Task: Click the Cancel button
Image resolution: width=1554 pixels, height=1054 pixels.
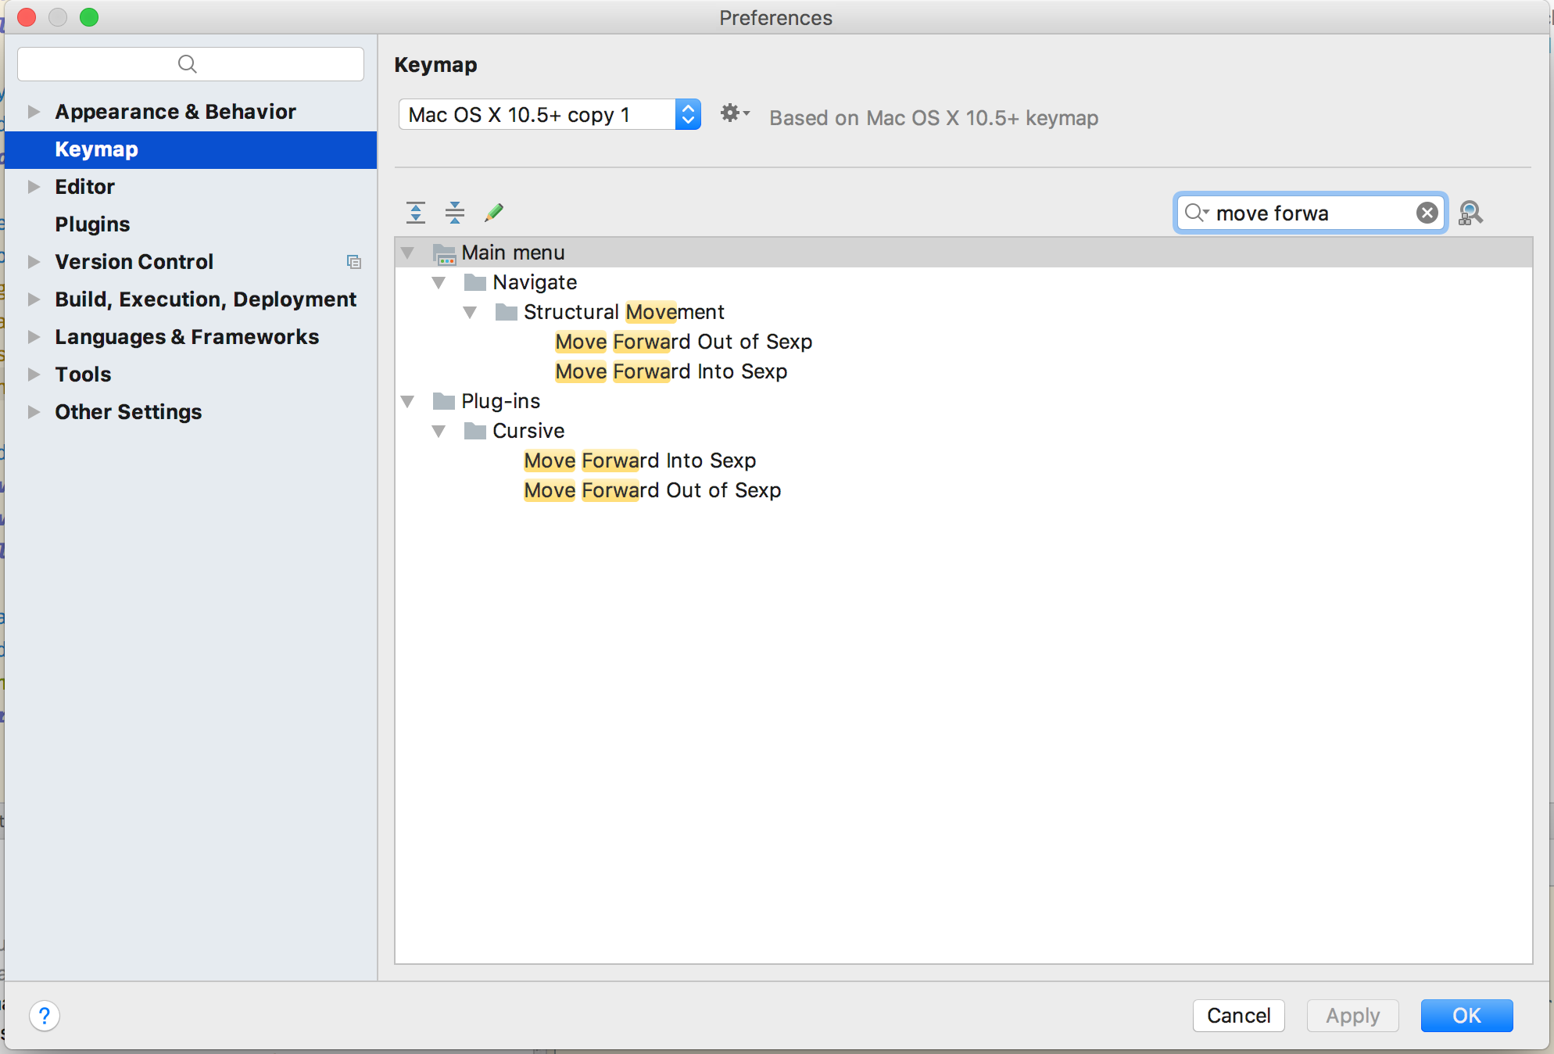Action: click(x=1238, y=1016)
